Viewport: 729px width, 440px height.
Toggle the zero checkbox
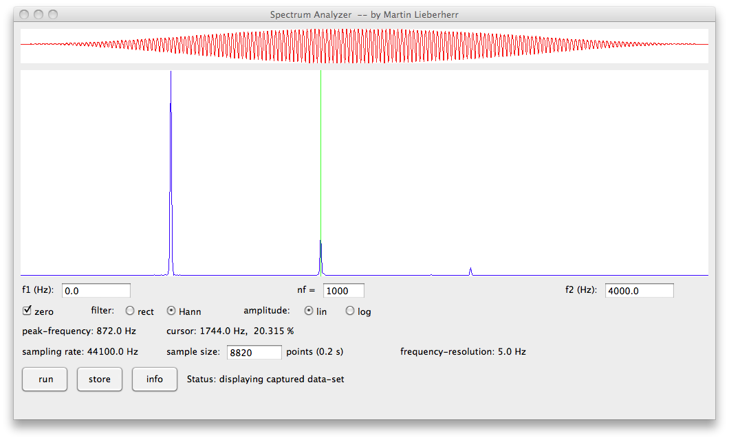coord(27,310)
